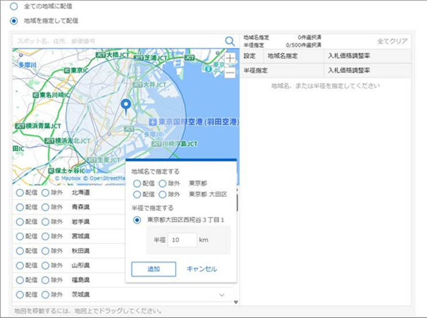Click 全てクリア to clear selections
The image size is (427, 318).
pyautogui.click(x=392, y=41)
